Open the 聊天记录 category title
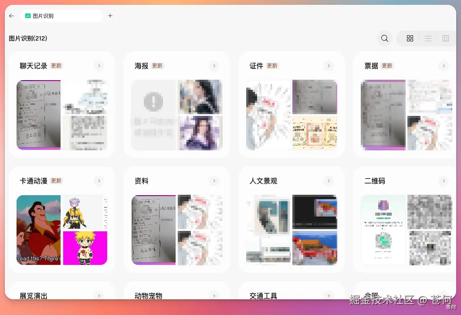The height and width of the screenshot is (315, 461). pyautogui.click(x=34, y=66)
